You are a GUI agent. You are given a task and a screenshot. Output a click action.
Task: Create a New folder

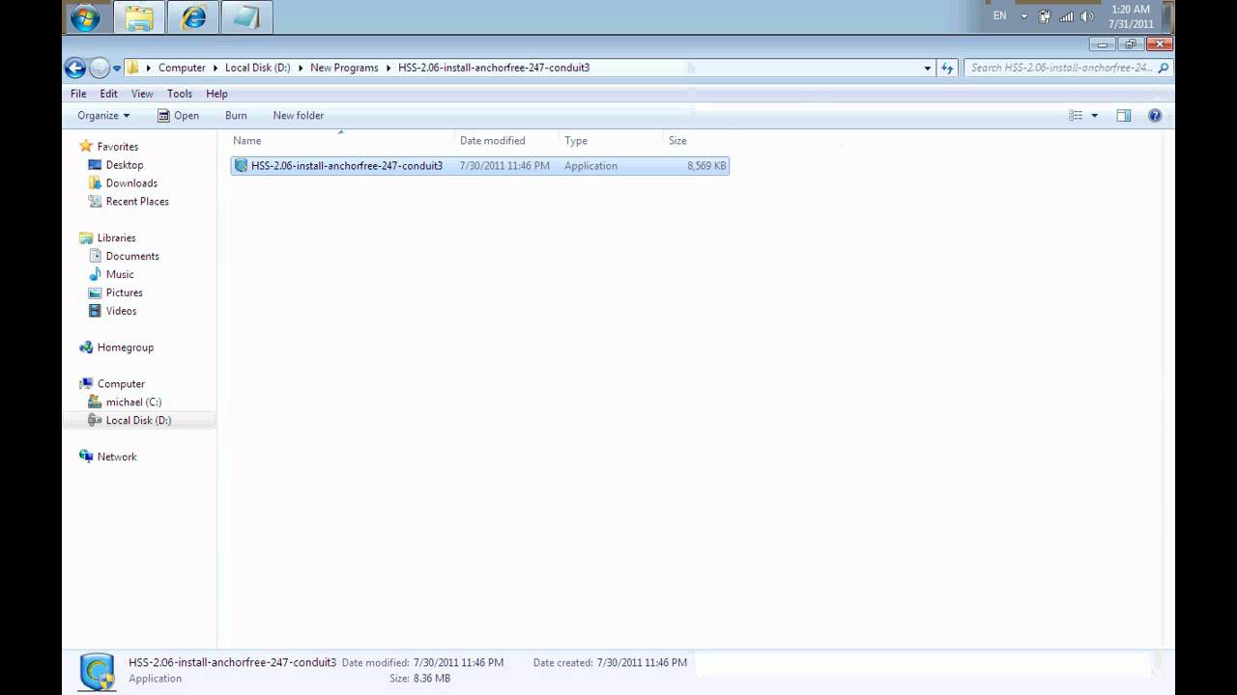(299, 115)
